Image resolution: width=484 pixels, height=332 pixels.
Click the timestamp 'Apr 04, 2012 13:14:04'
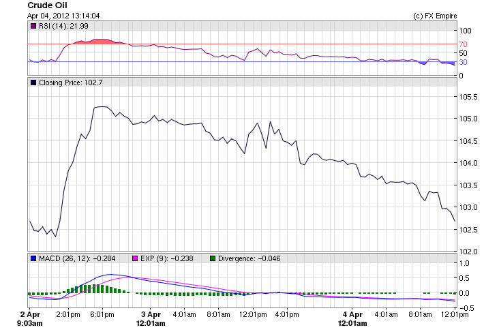pyautogui.click(x=63, y=16)
